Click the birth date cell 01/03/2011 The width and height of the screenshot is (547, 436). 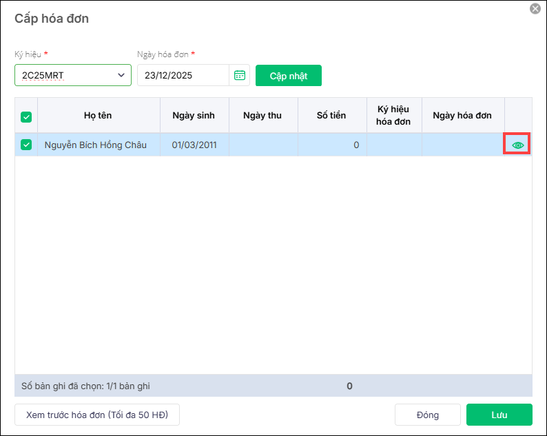click(x=194, y=145)
